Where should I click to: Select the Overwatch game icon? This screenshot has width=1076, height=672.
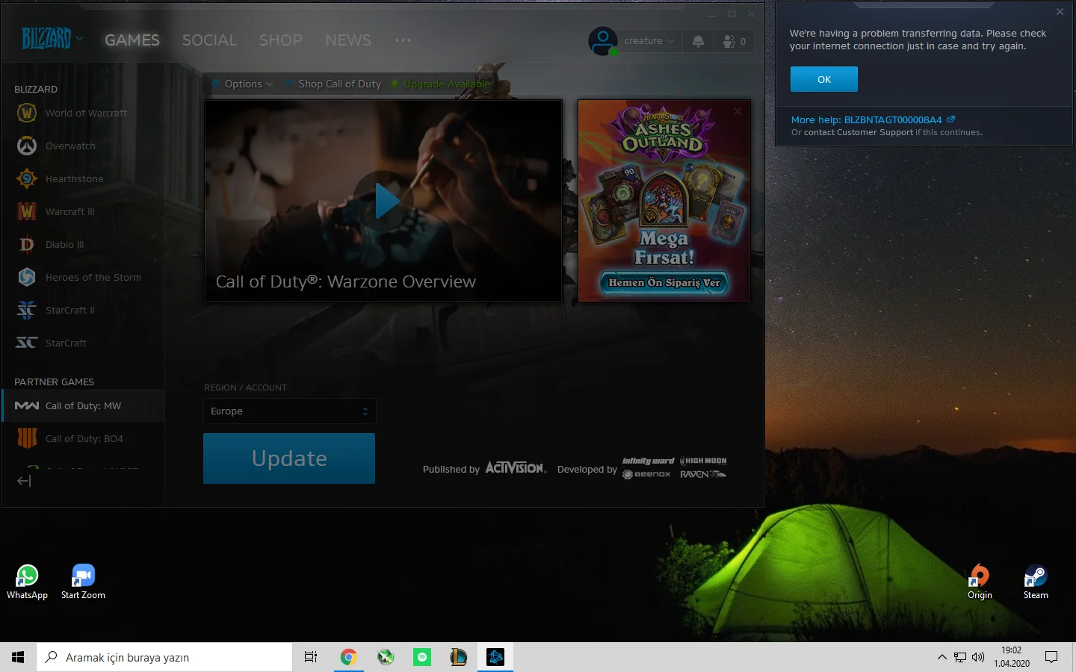point(27,146)
